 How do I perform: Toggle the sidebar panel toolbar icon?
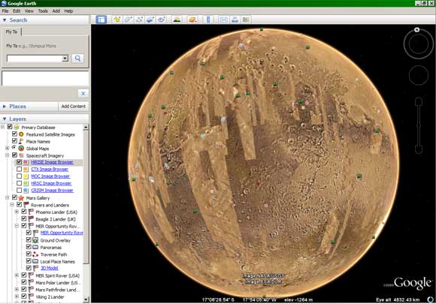tap(101, 20)
